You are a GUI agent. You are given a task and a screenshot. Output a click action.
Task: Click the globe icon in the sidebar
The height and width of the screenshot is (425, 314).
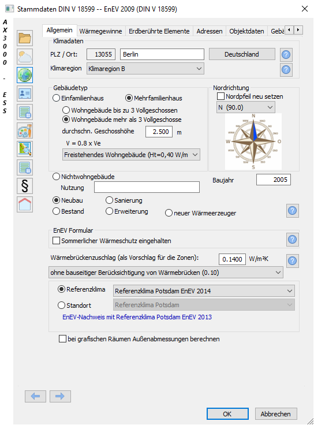pos(25,75)
